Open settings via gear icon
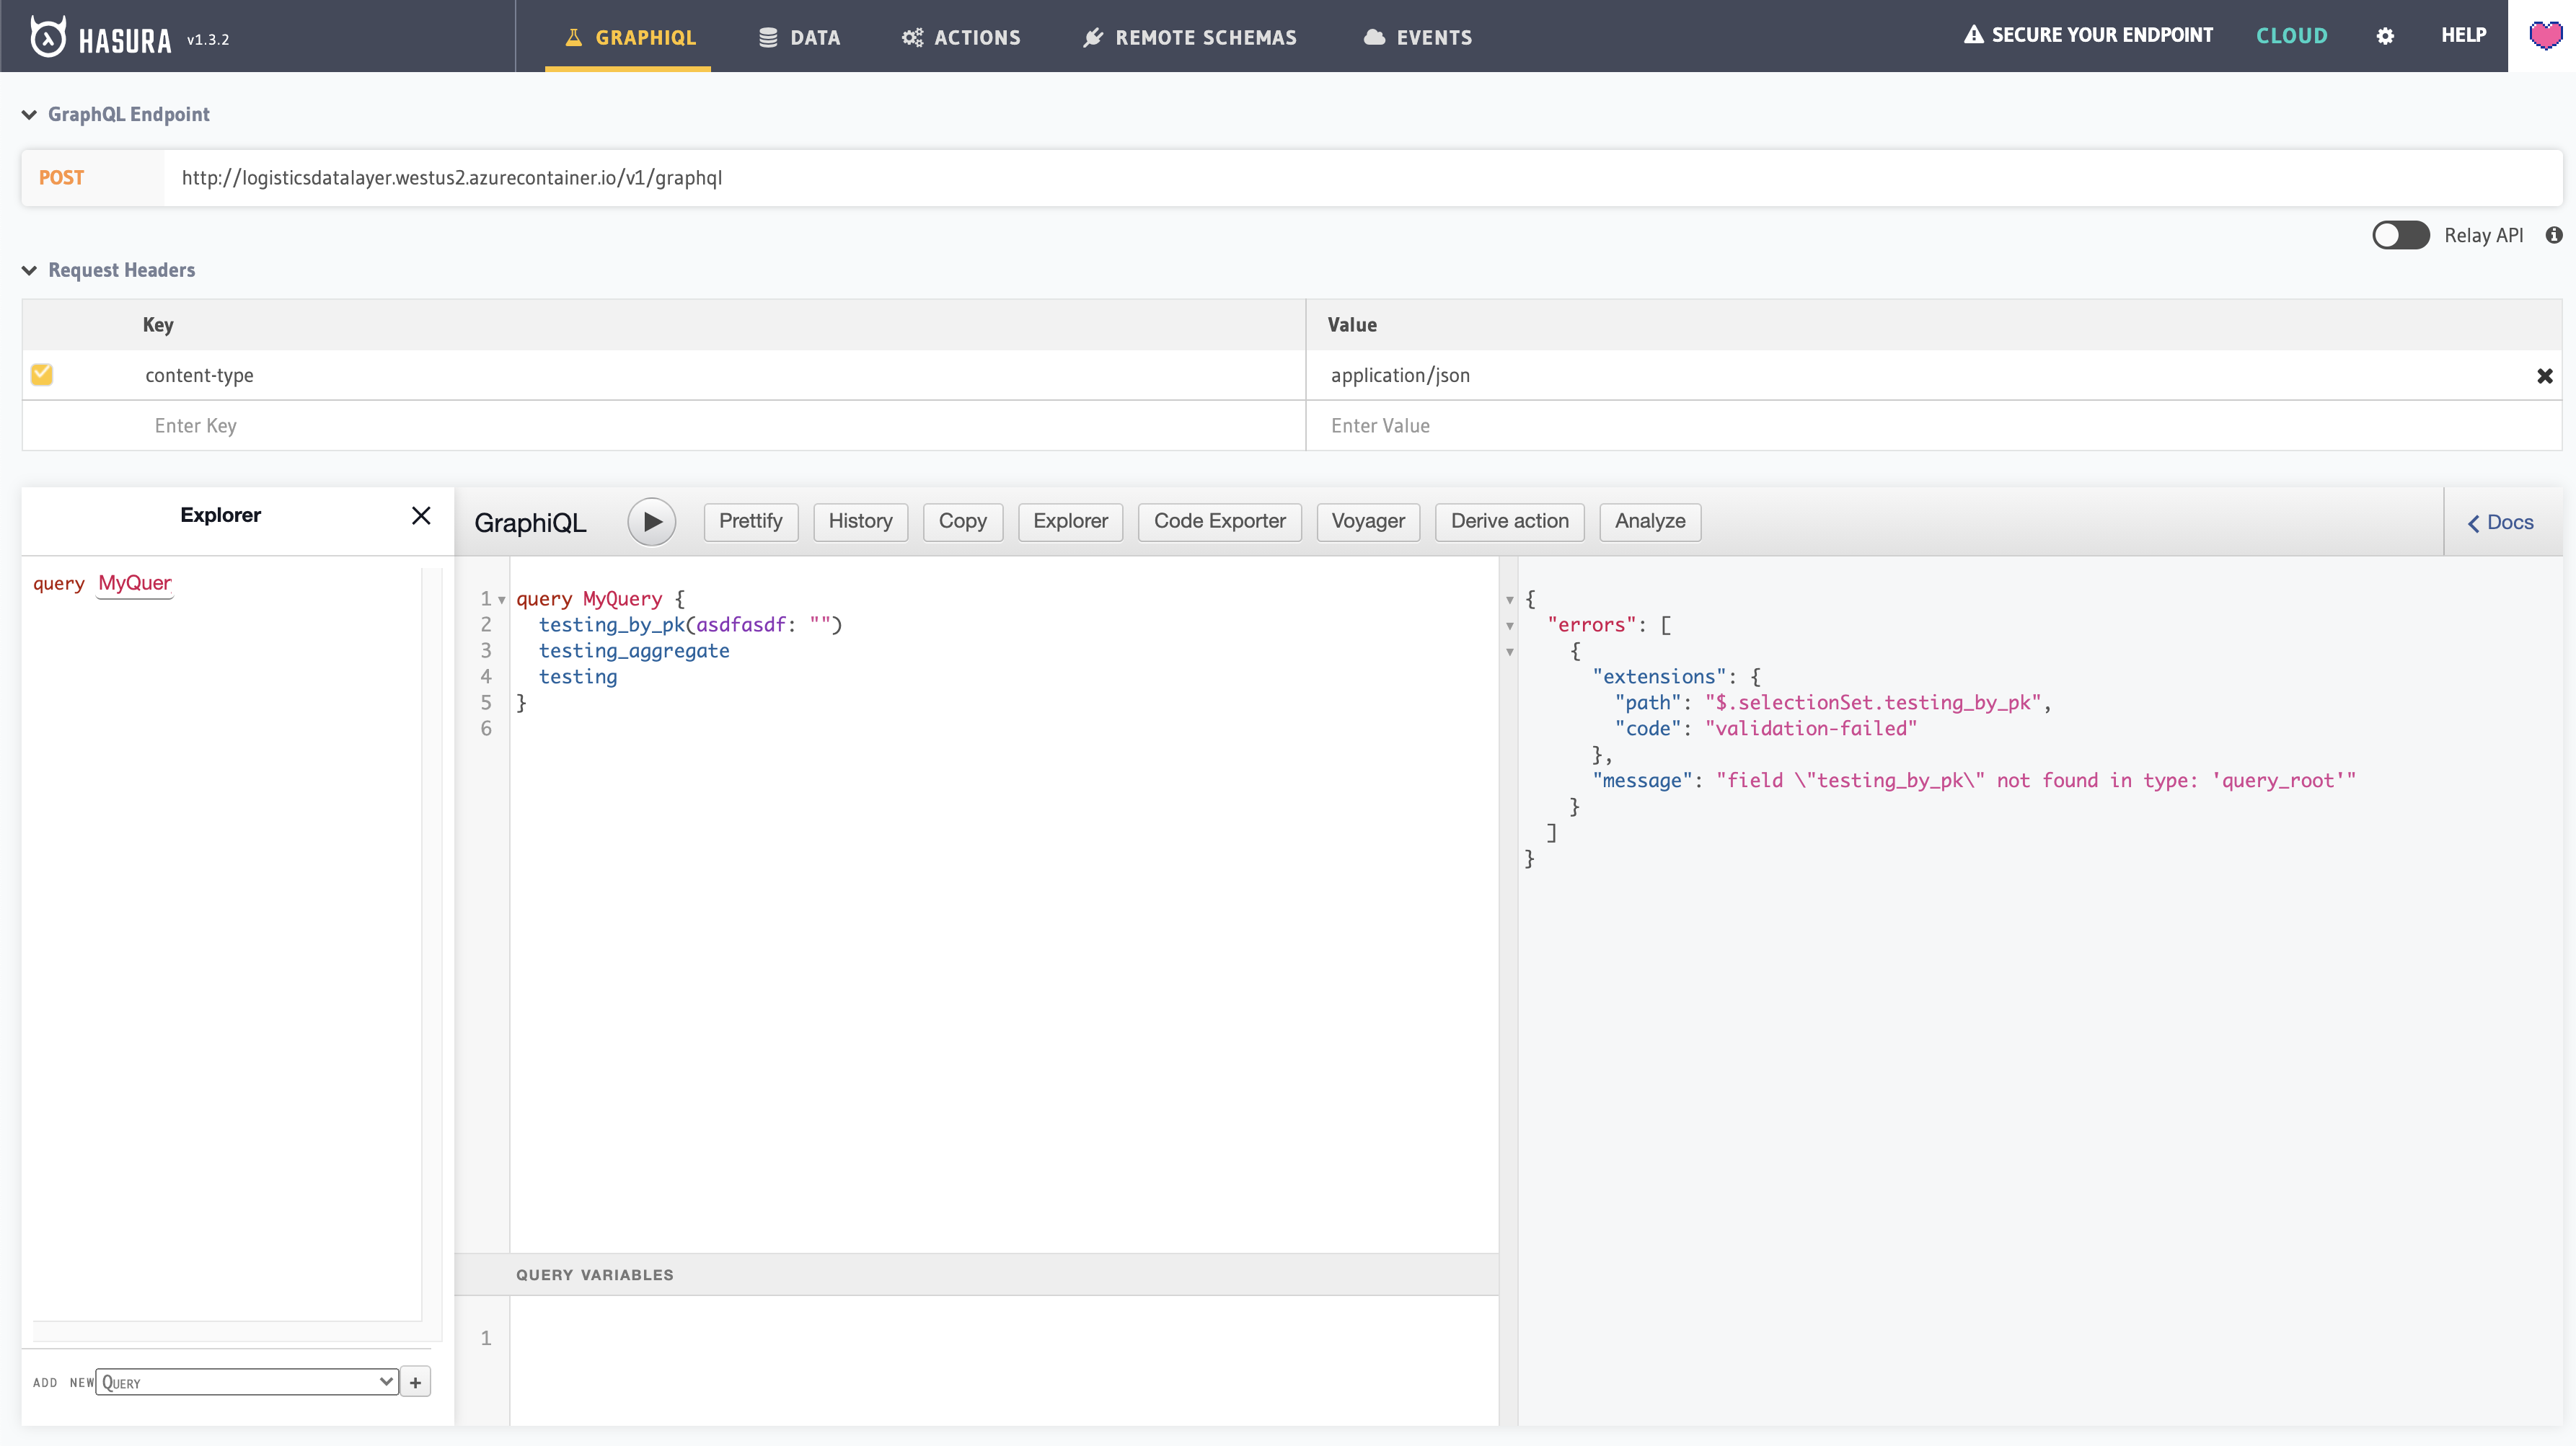 coord(2385,36)
